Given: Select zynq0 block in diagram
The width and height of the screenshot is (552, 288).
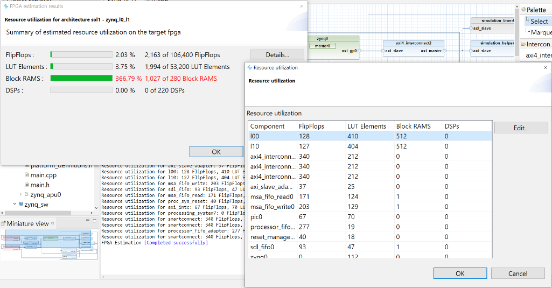Looking at the screenshot, I should (x=333, y=47).
